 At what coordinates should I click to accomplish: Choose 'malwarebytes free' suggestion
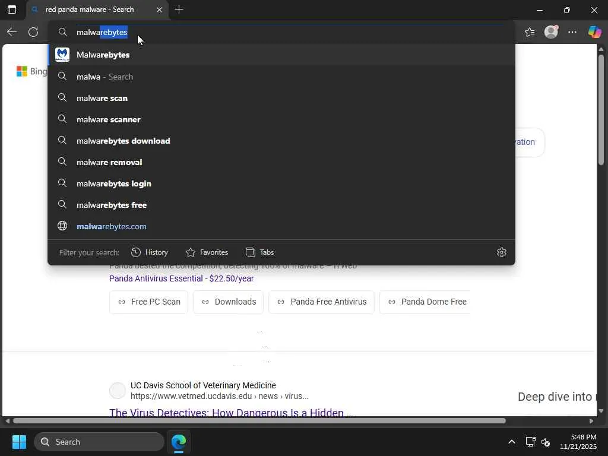281,205
